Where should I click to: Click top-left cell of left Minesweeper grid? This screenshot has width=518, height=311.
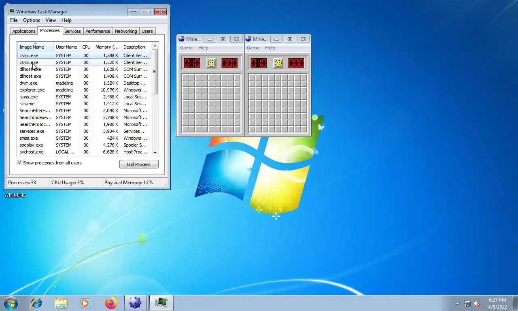tap(185, 78)
